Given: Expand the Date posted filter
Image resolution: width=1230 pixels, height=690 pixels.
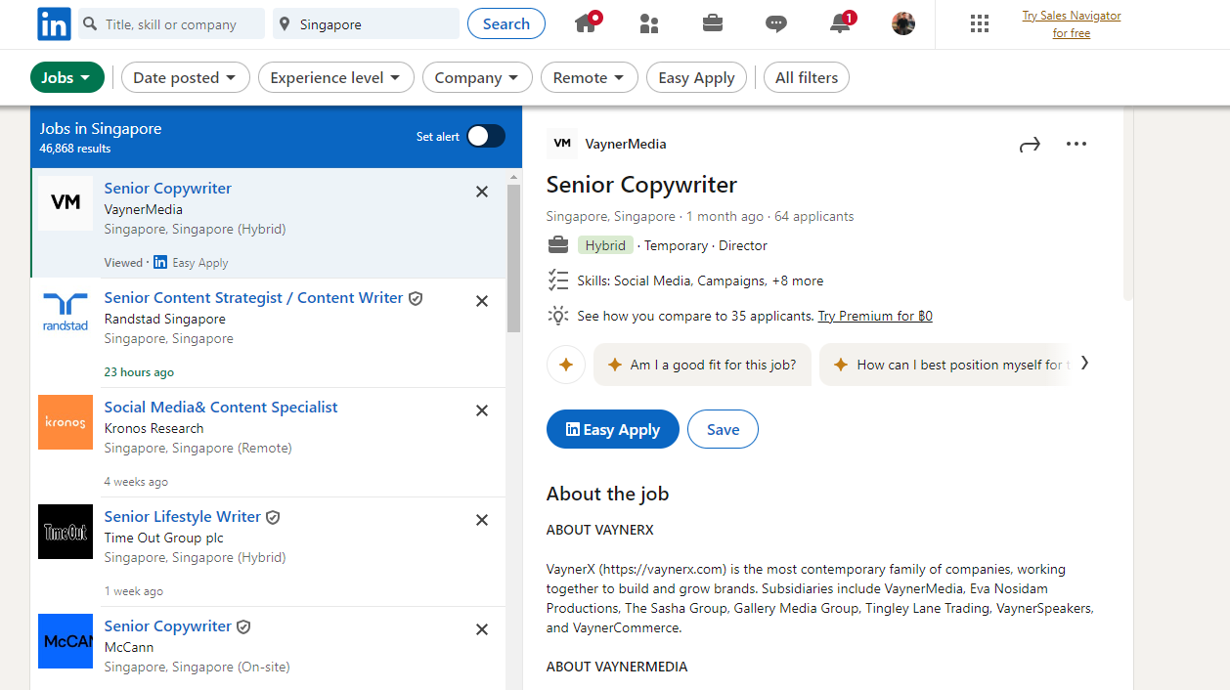Looking at the screenshot, I should pyautogui.click(x=186, y=77).
